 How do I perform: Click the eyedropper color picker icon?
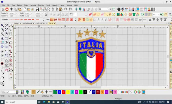[38, 92]
